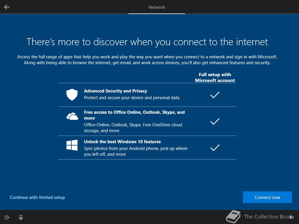The height and width of the screenshot is (224, 299).
Task: Toggle the microphone icon in bottom bar
Action: point(21,217)
